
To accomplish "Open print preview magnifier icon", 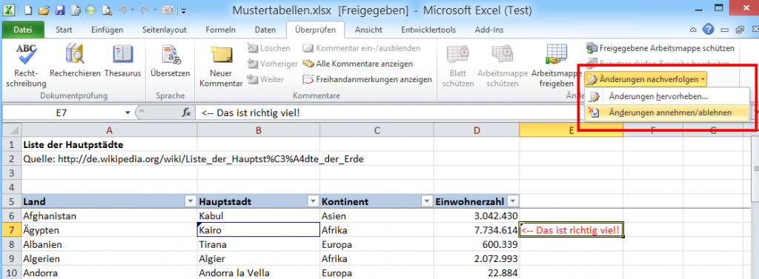I will (x=107, y=10).
